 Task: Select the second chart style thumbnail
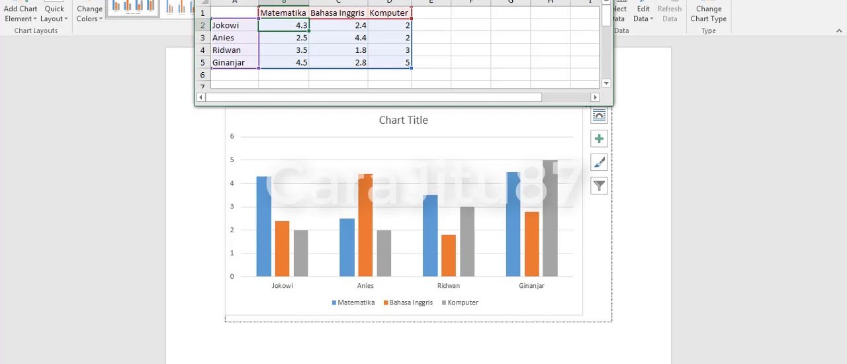click(177, 7)
